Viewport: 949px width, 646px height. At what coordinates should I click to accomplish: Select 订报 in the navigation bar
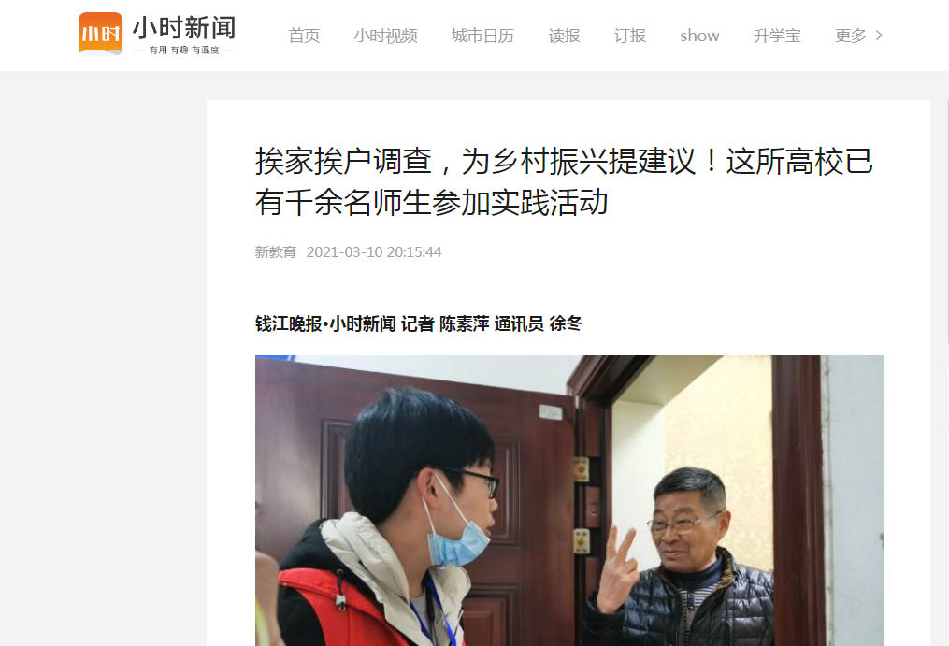tap(629, 36)
